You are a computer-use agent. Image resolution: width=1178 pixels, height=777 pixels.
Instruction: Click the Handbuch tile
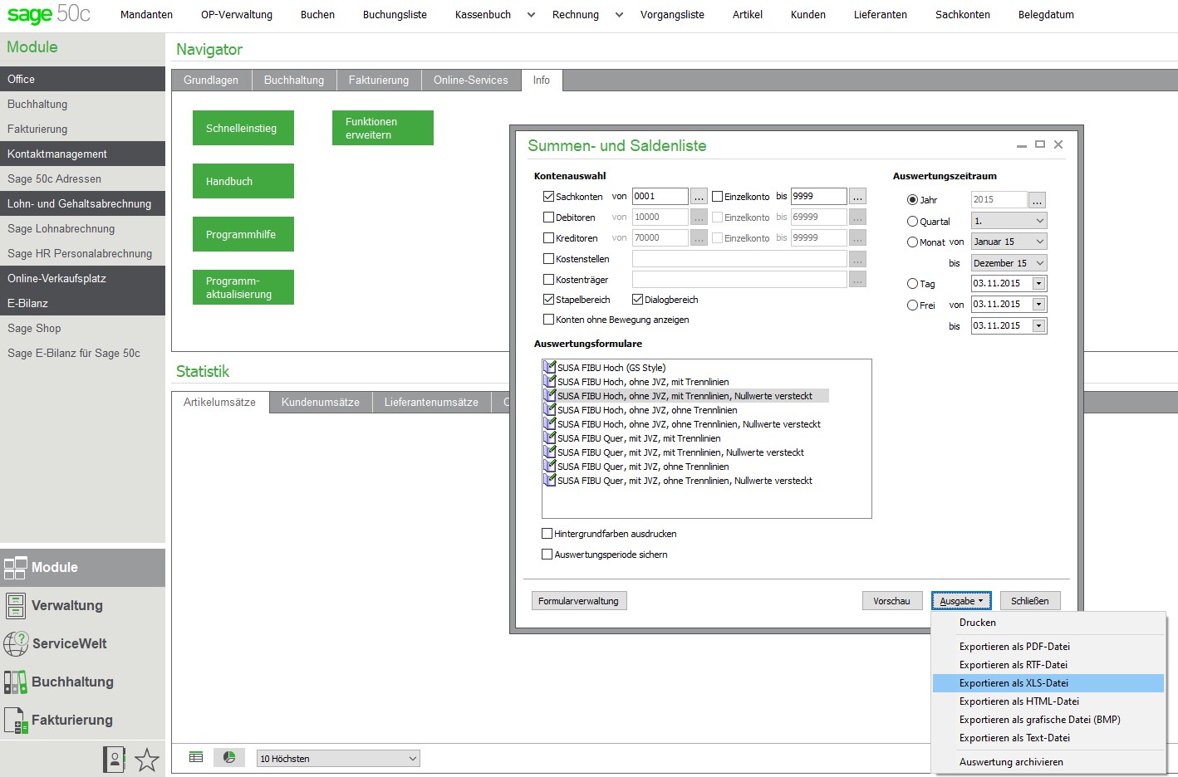[243, 181]
